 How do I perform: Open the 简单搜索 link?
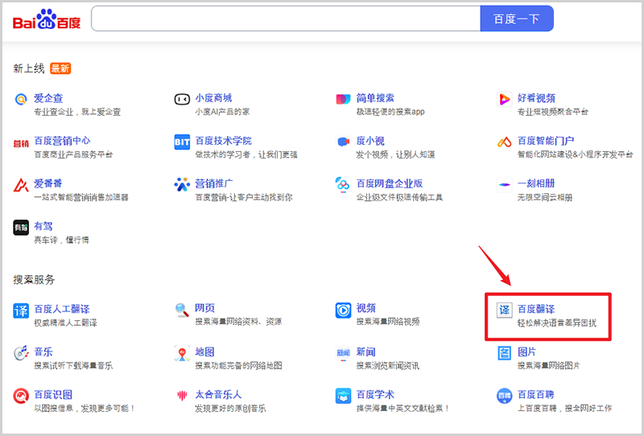click(x=375, y=97)
